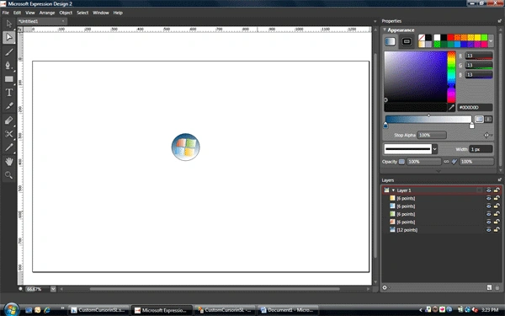Viewport: 505px width, 316px height.
Task: Select the Scissors tool
Action: click(9, 134)
